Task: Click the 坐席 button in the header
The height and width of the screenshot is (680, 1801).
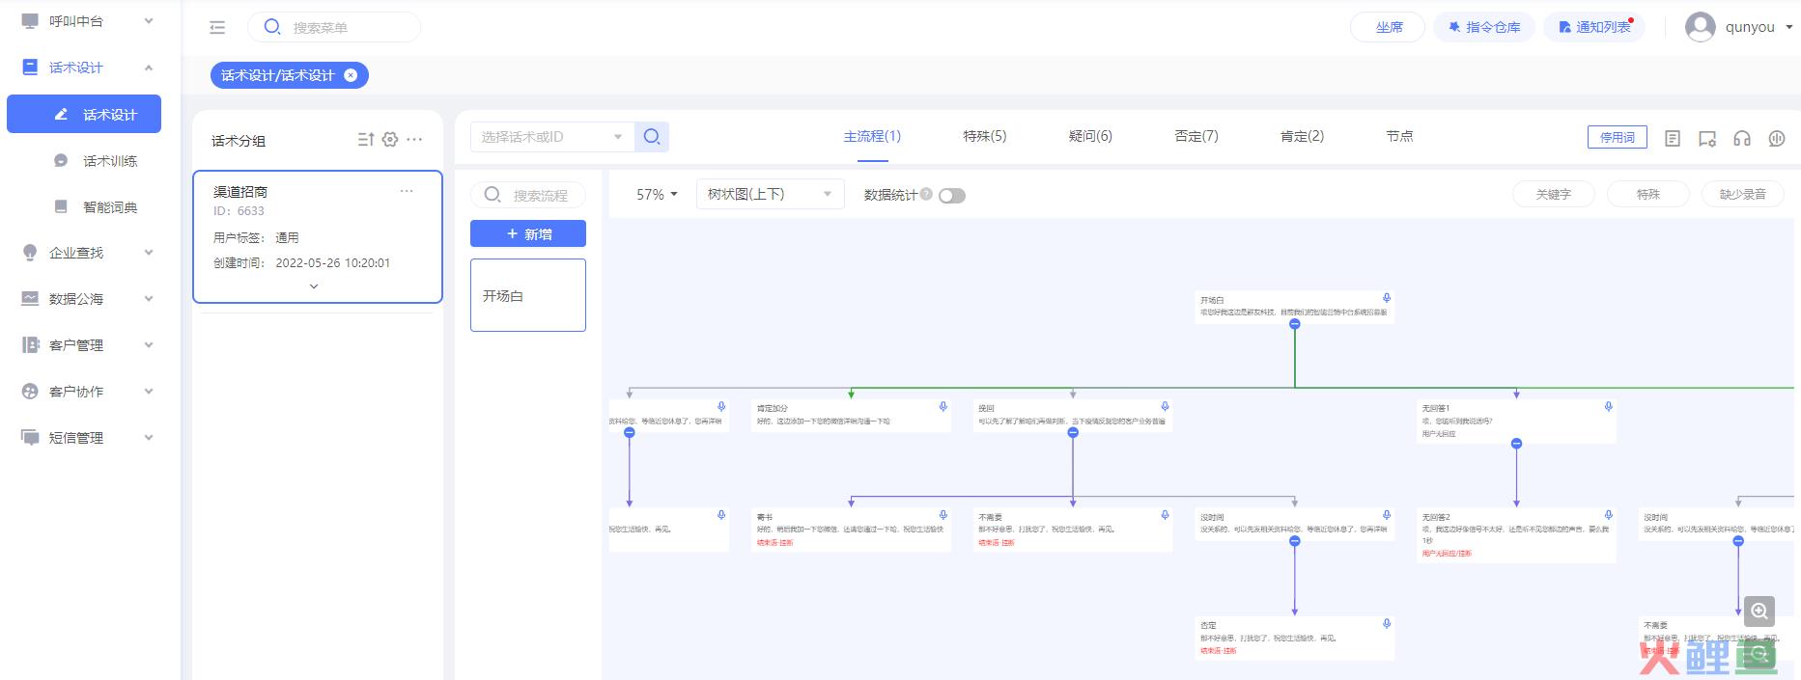Action: 1388,27
